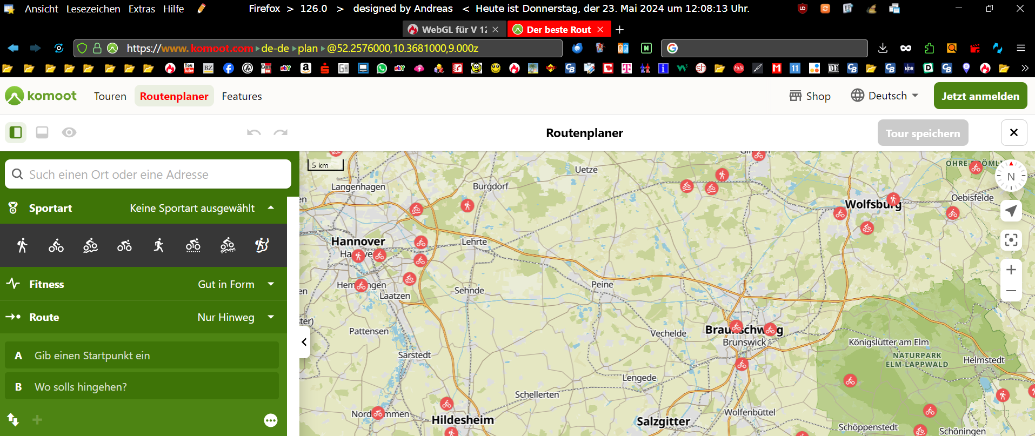Screen dimensions: 1035x436
Task: Open the Shop link
Action: [x=810, y=96]
